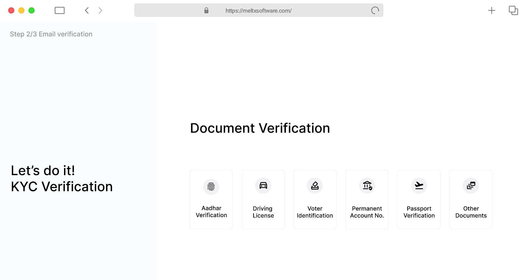
Task: Click the padlock icon in address bar
Action: [x=206, y=10]
